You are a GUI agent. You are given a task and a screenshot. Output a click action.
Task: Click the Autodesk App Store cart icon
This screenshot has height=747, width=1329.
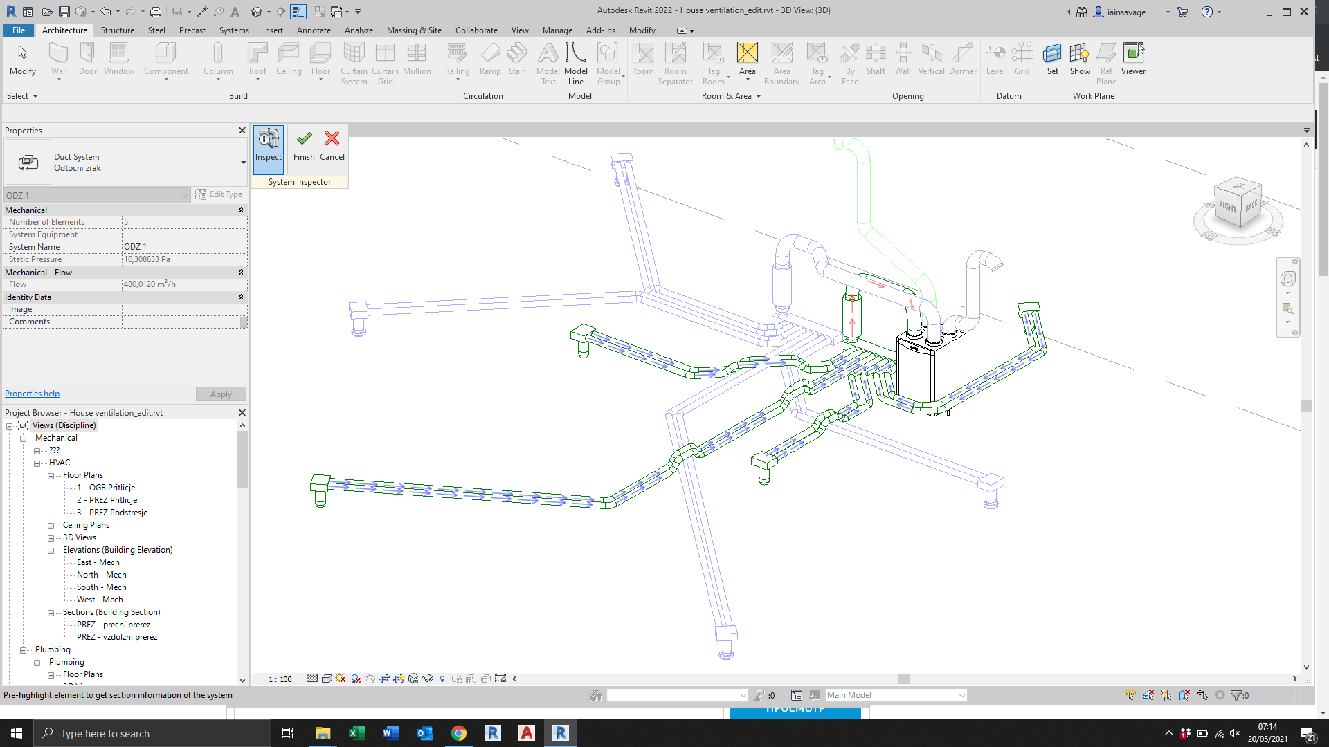click(1182, 12)
